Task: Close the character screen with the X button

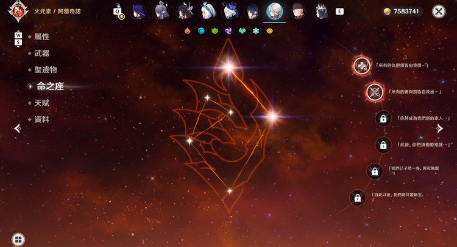Action: [439, 12]
